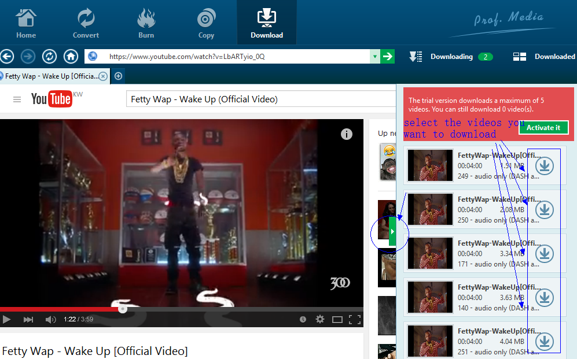Image resolution: width=577 pixels, height=359 pixels.
Task: Click the YouTube search box
Action: click(x=260, y=99)
